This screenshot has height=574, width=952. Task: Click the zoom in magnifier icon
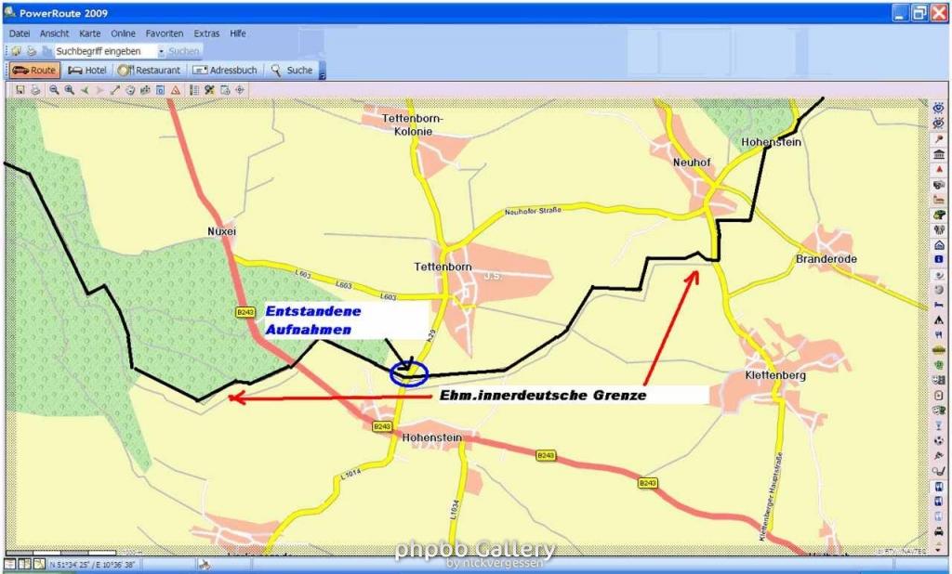tap(69, 90)
